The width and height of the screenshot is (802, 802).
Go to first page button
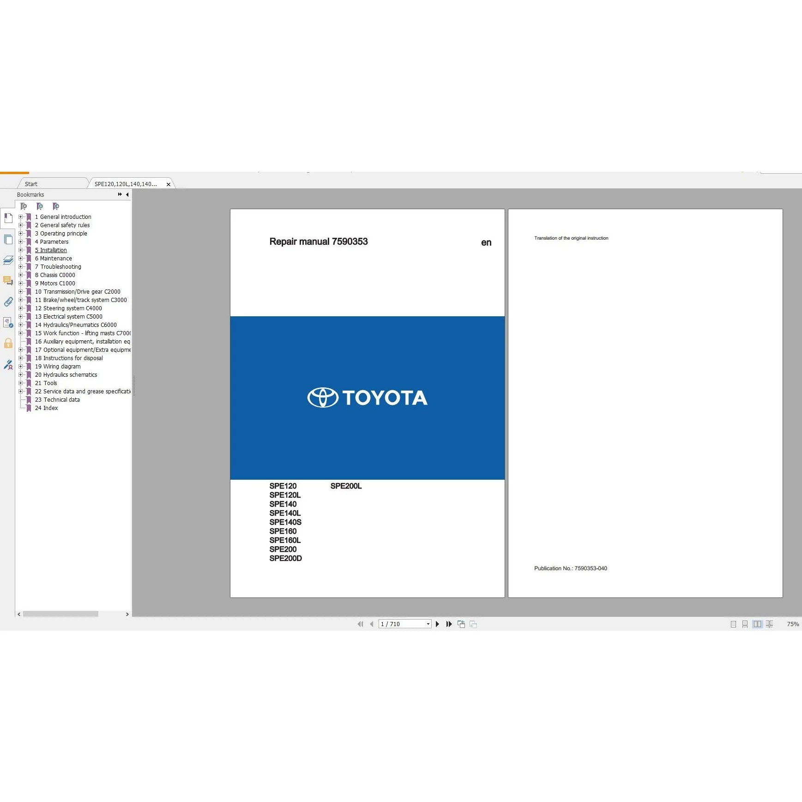[360, 624]
